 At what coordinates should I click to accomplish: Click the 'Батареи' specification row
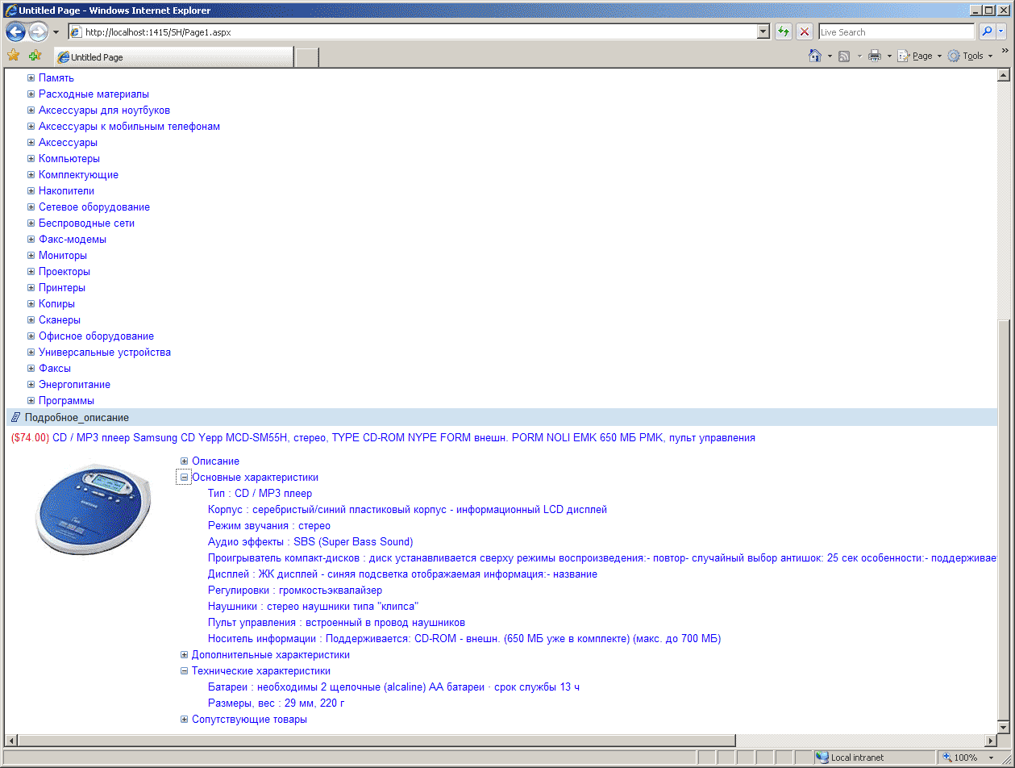coord(393,687)
